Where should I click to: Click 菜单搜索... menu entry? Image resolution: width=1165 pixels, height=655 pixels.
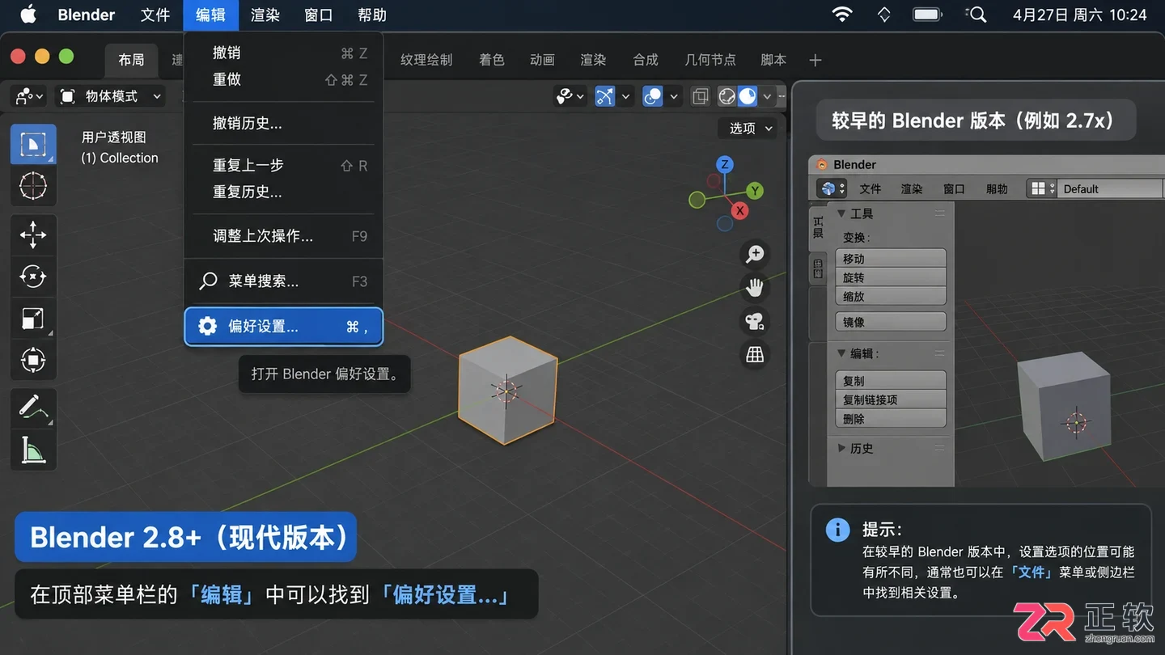pos(283,281)
